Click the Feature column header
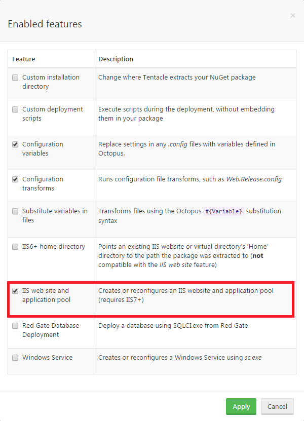 [24, 59]
